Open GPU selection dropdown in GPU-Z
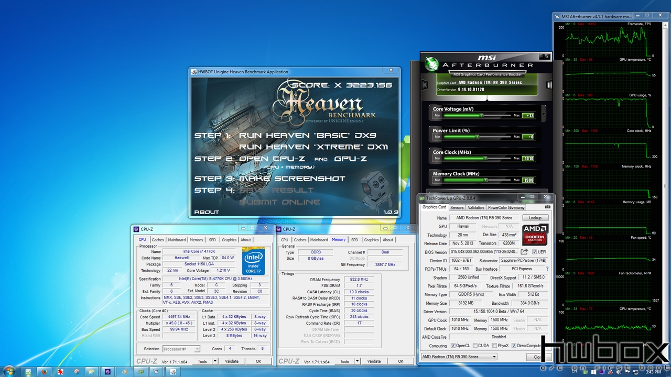 (x=459, y=357)
